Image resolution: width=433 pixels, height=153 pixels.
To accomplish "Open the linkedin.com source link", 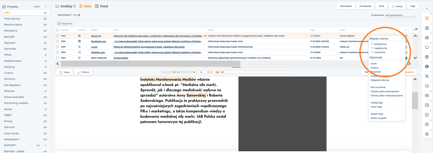I will [98, 52].
